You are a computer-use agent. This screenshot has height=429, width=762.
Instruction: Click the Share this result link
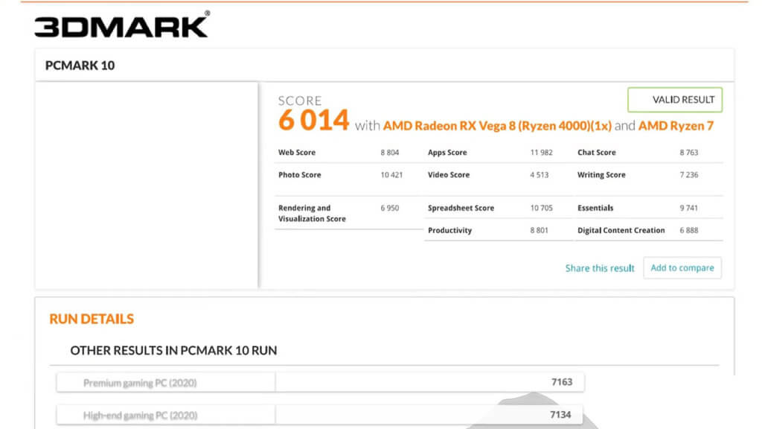click(x=600, y=268)
